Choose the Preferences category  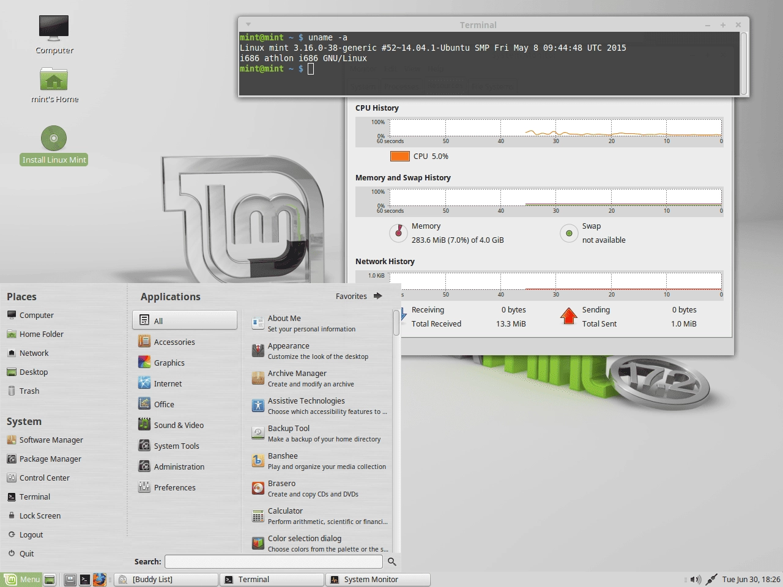(185, 487)
